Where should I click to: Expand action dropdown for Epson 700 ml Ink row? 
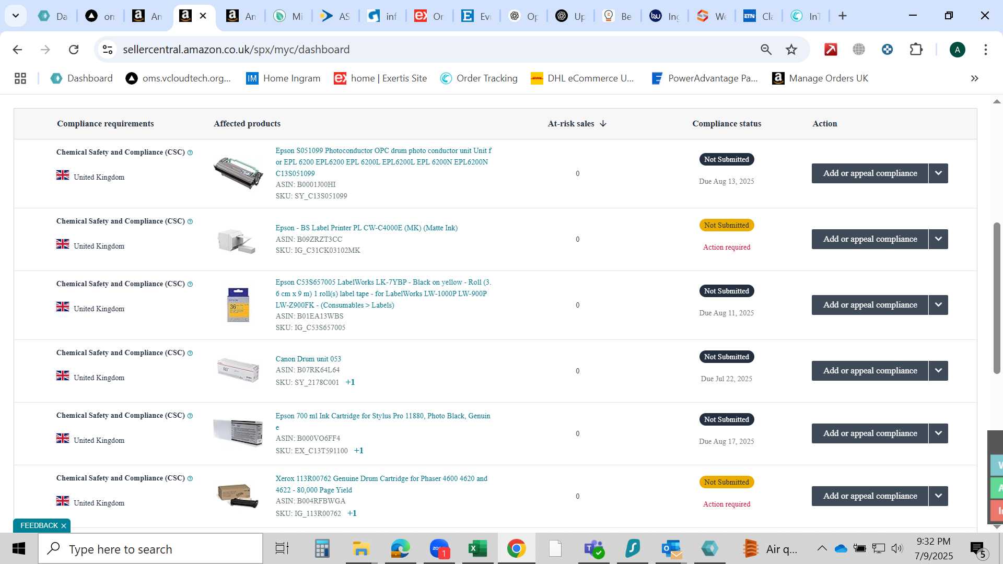pyautogui.click(x=938, y=433)
